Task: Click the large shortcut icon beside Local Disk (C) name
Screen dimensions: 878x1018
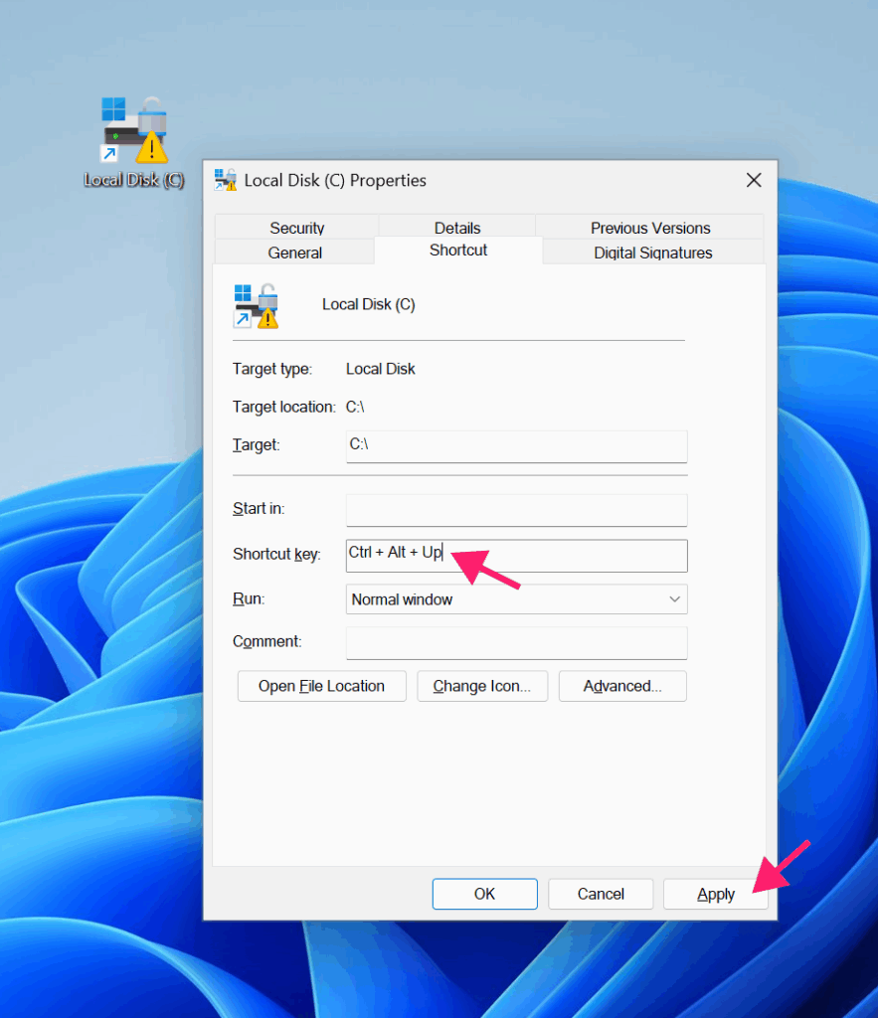Action: [256, 306]
